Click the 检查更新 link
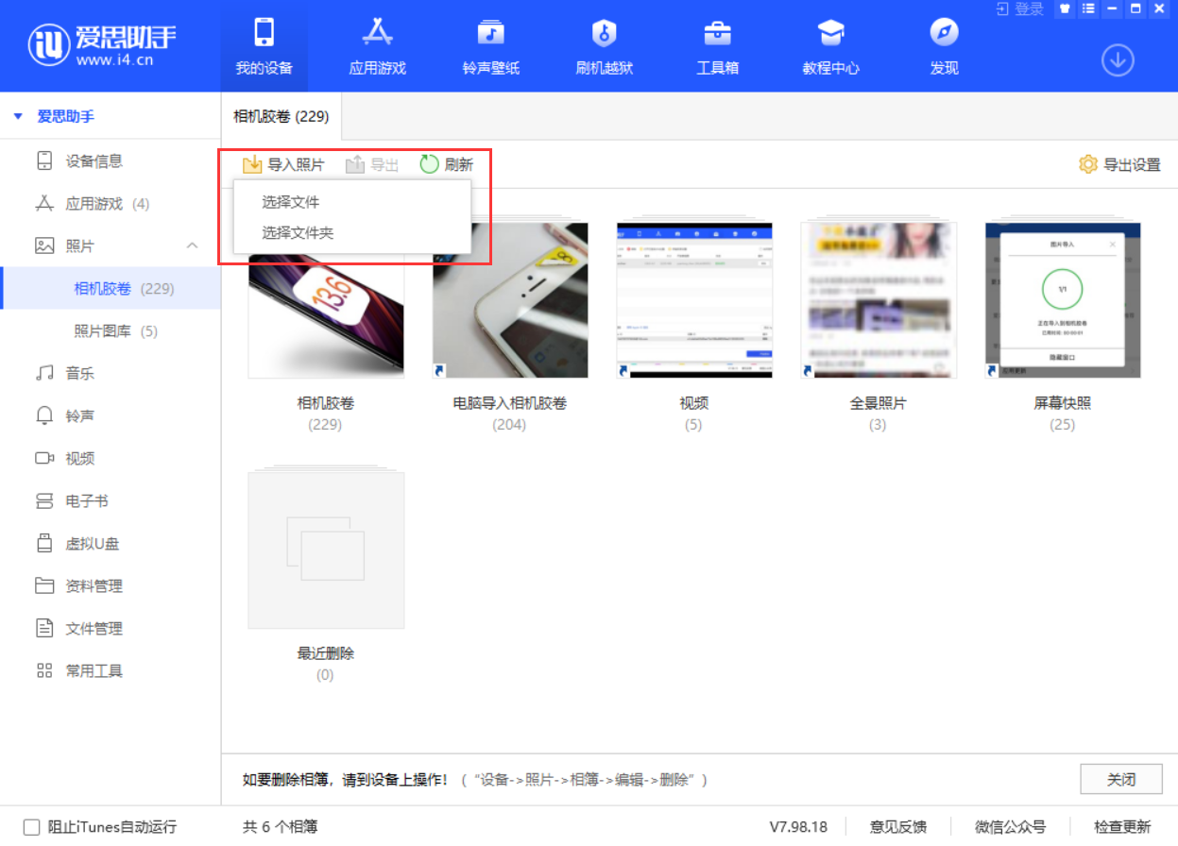The image size is (1178, 846). (x=1123, y=826)
